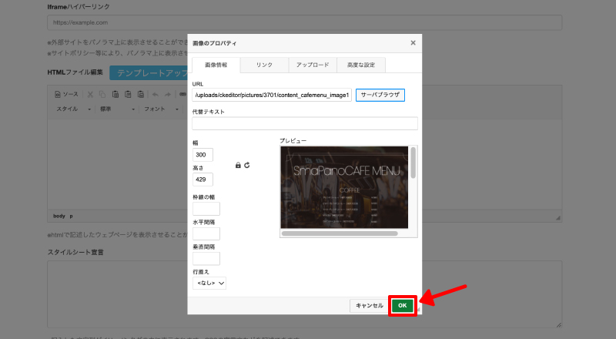Open the 行揃え alignment dropdown

pos(209,284)
